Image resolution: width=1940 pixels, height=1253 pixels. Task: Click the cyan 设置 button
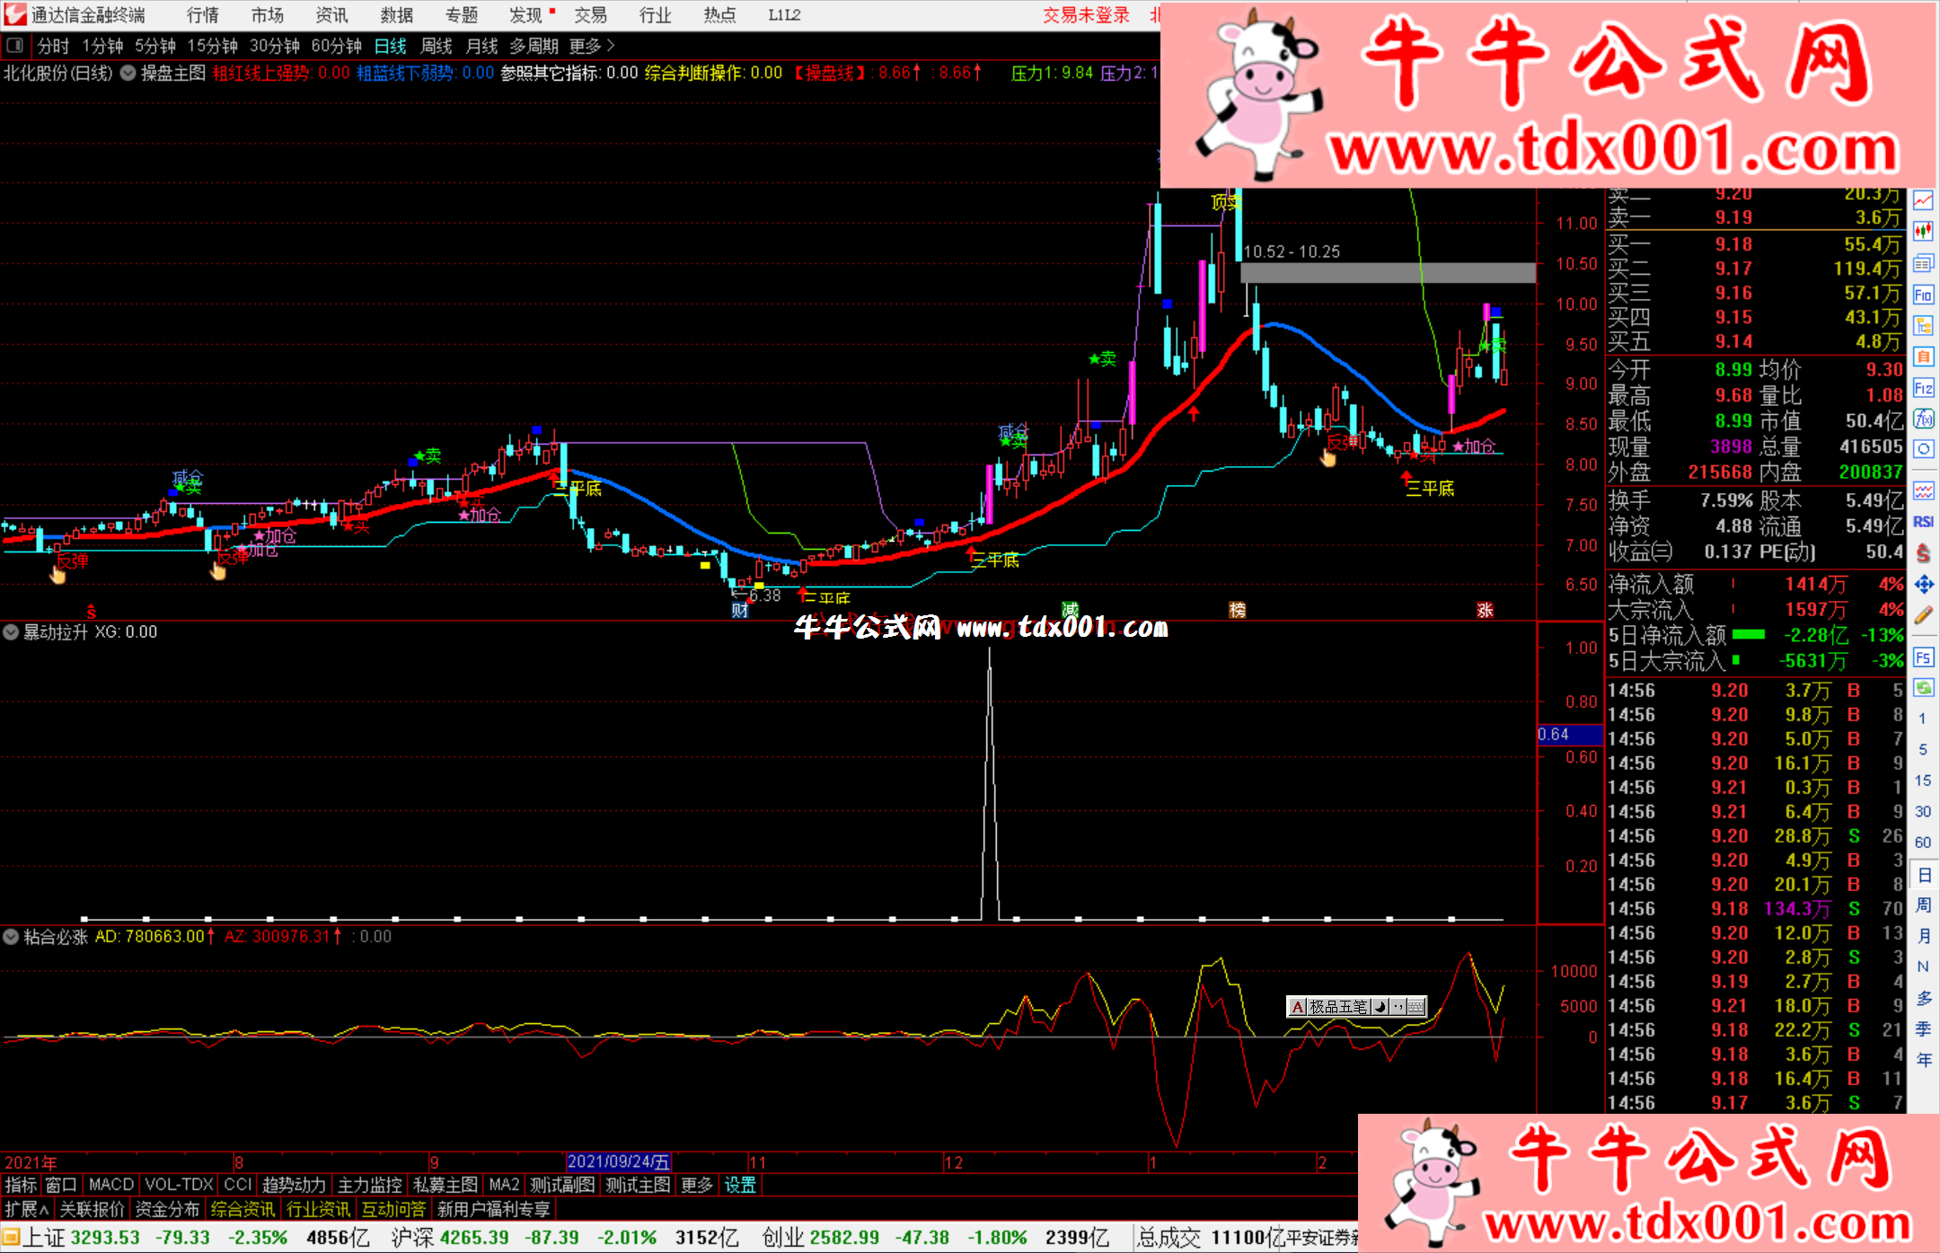[x=740, y=1186]
